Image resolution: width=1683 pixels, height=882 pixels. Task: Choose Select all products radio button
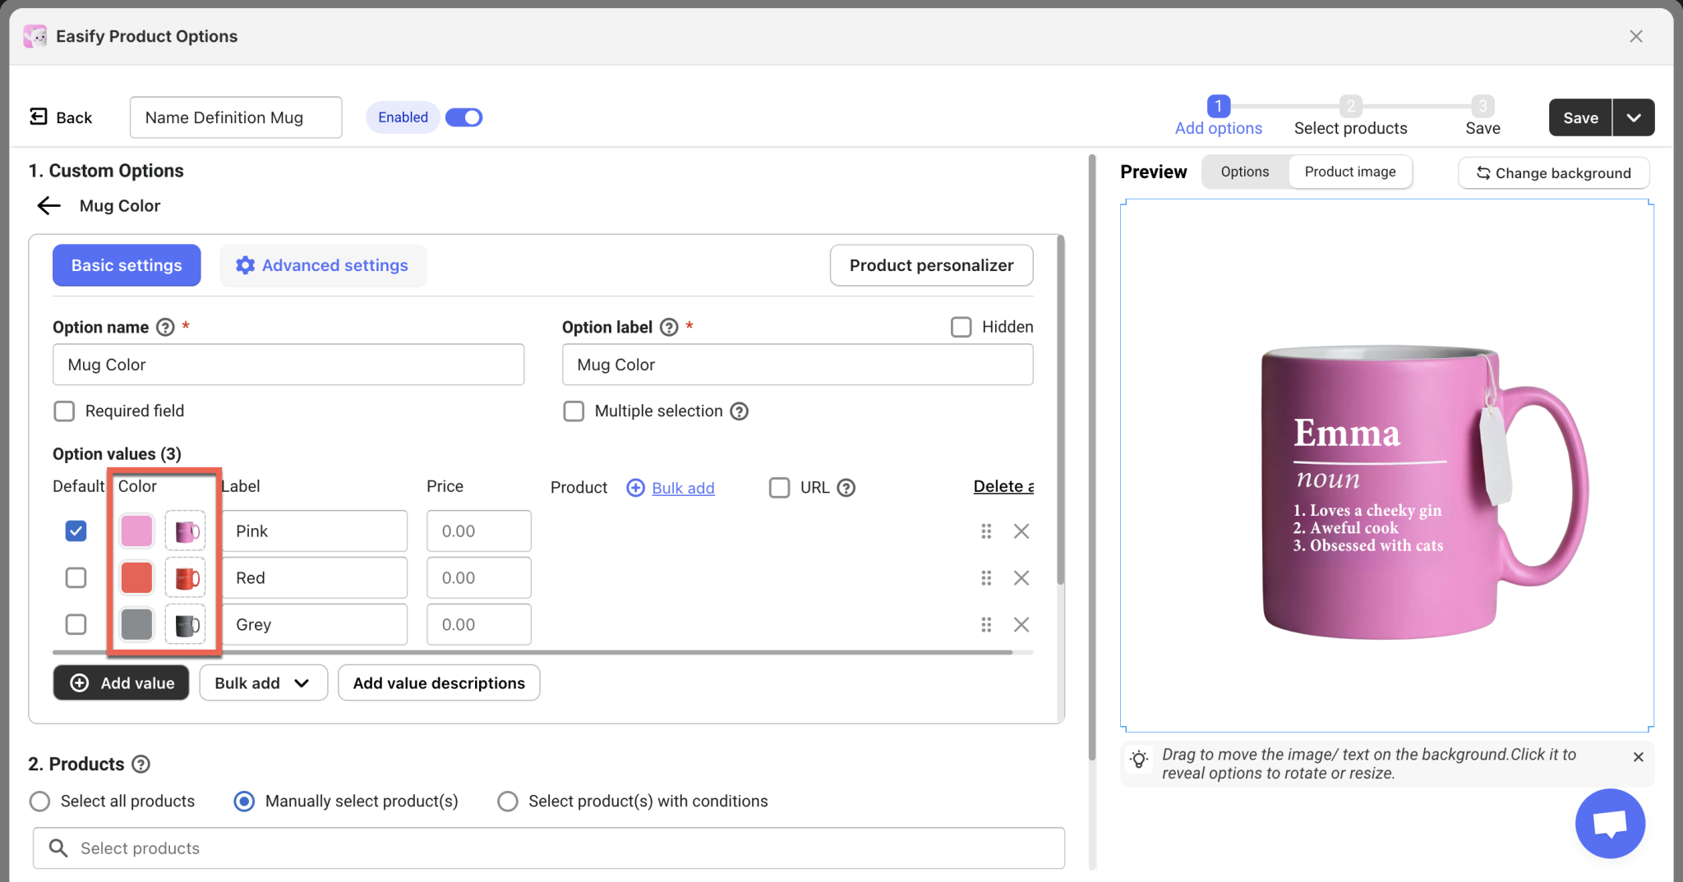click(39, 802)
